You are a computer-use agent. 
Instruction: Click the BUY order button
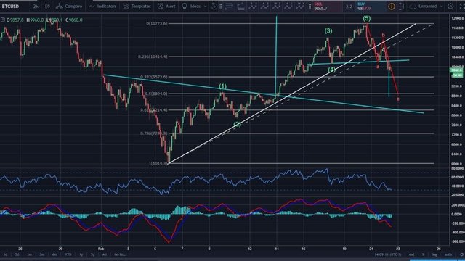tap(371, 7)
